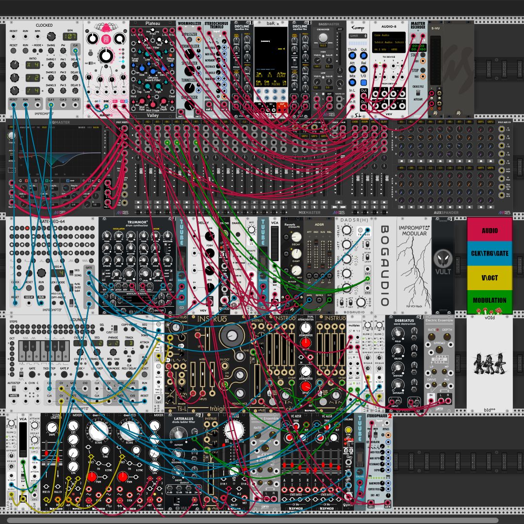Screen dimensions: 524x524
Task: Flip the Foundry Autostep switch
Action: [x=14, y=389]
